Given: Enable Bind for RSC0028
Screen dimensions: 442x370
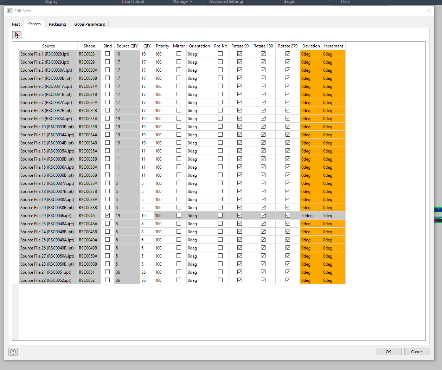Looking at the screenshot, I should 107,54.
